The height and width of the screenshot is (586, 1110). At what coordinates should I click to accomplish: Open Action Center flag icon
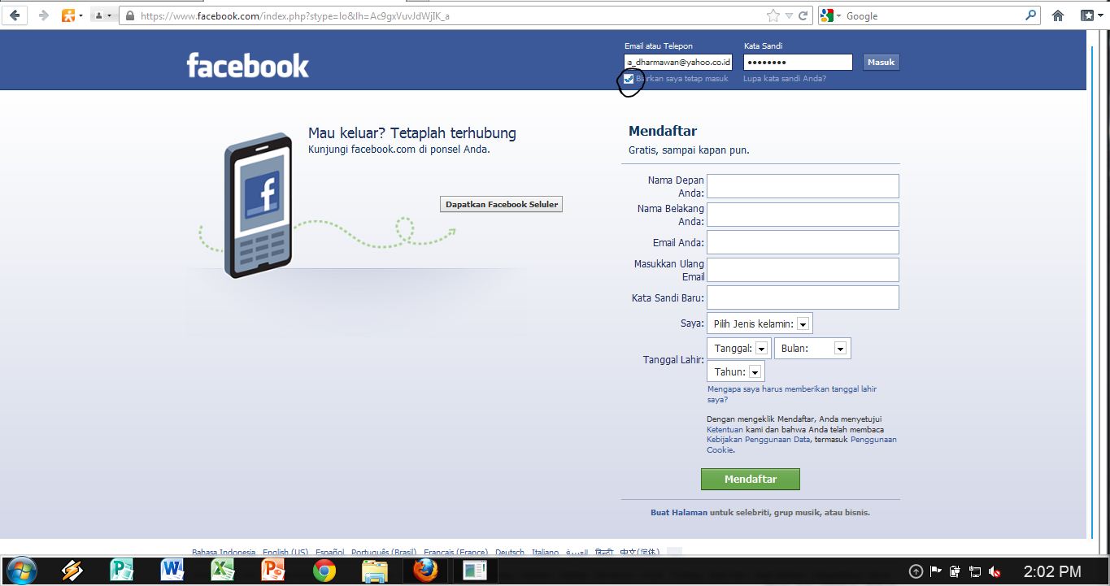point(935,571)
